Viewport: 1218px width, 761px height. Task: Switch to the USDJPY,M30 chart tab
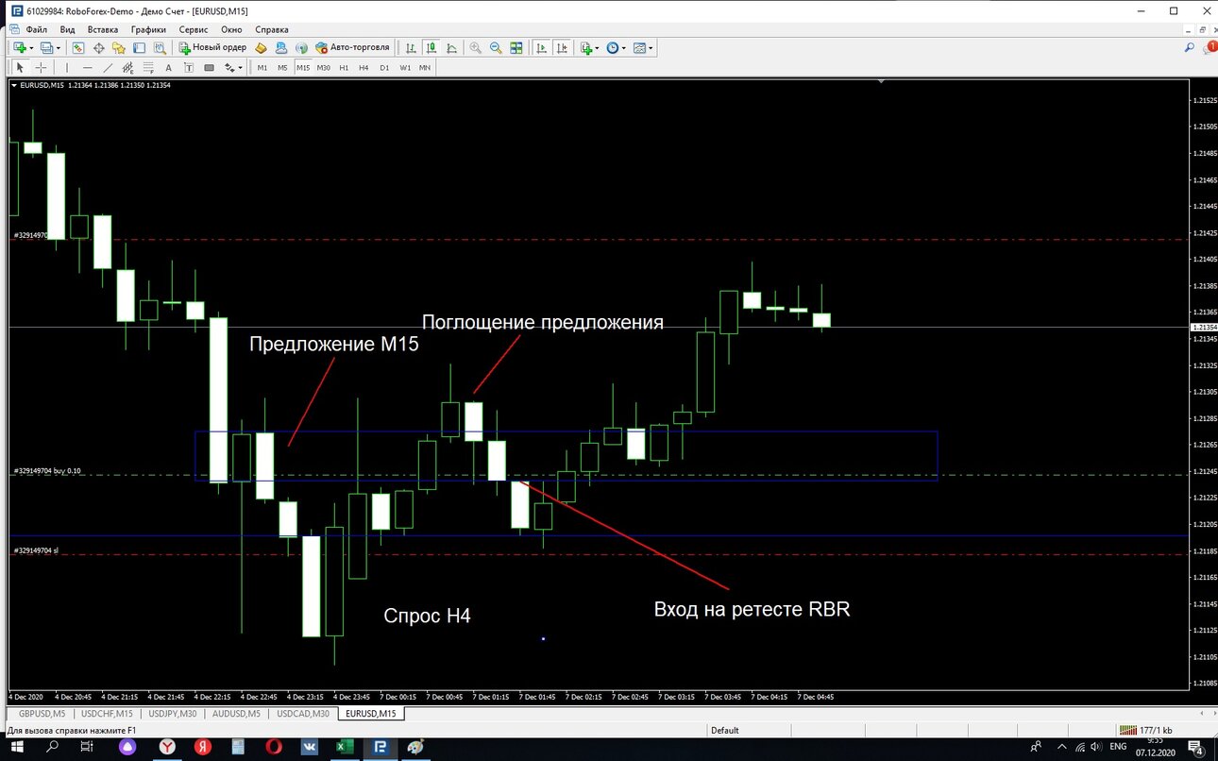174,714
